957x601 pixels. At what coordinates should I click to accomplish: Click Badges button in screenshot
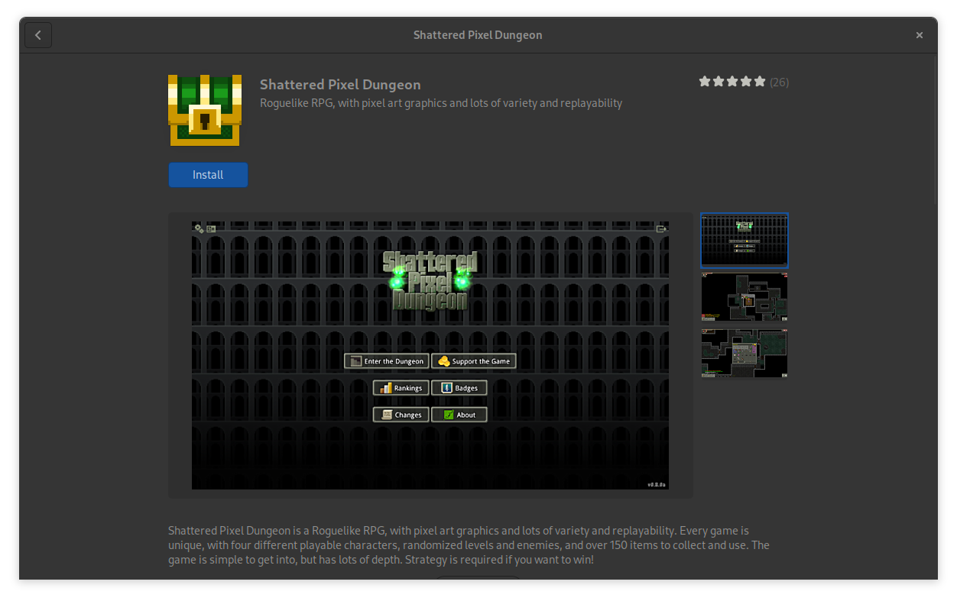[459, 388]
